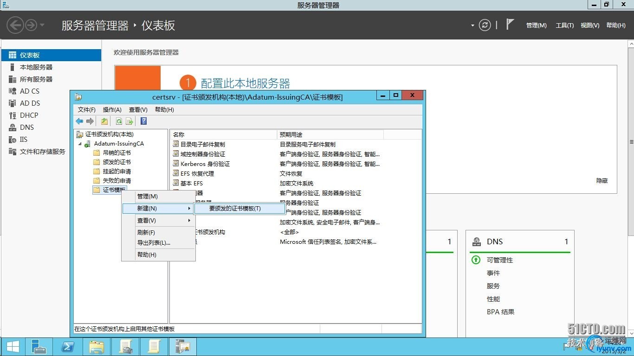This screenshot has height=356, width=634.
Task: Open Server Manager from the taskbar
Action: [39, 347]
